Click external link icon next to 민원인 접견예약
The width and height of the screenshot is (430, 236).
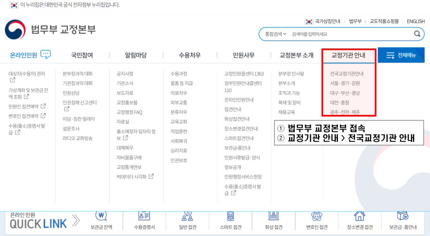tap(43, 106)
